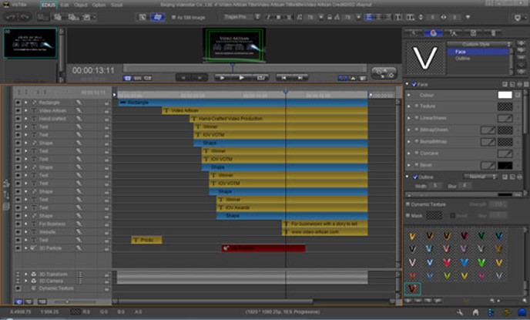Enable the As Still Image checkbox
This screenshot has width=530, height=320.
tap(173, 17)
